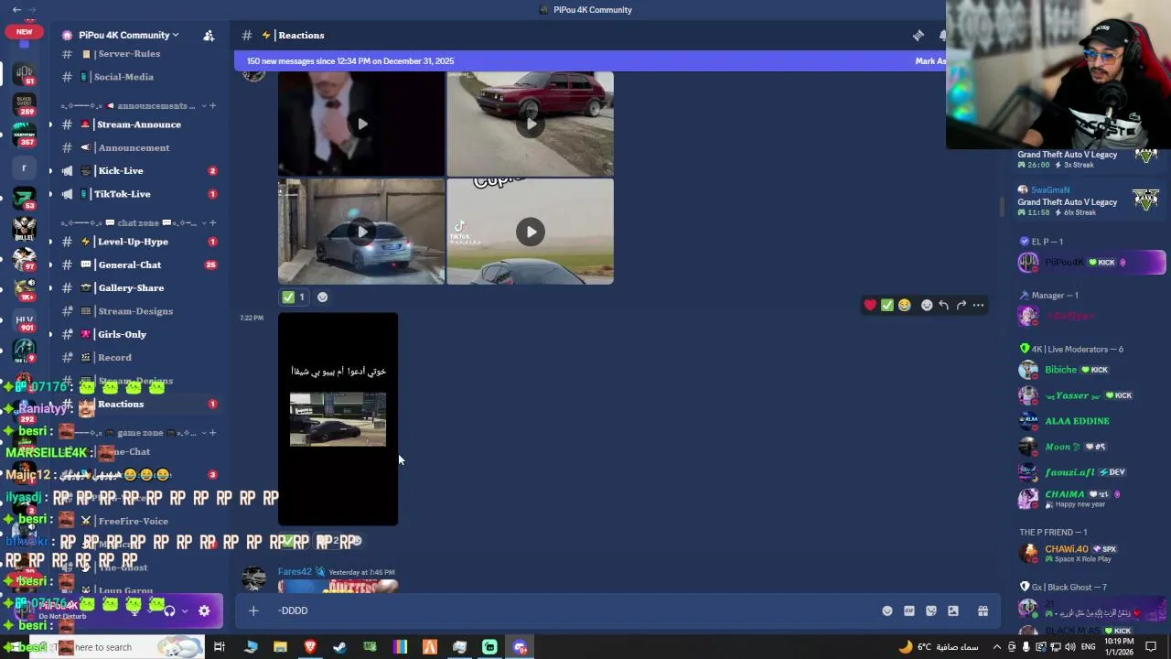Open the gift icon in the message bar
This screenshot has width=1171, height=659.
(x=983, y=610)
